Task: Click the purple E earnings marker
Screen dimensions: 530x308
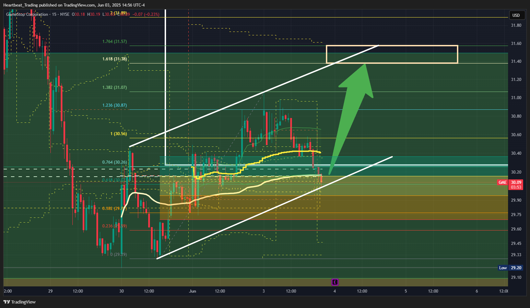Action: 335,282
